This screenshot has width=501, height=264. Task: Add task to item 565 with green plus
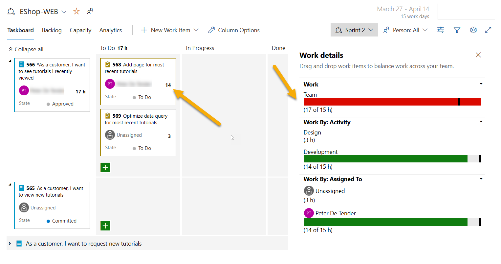click(105, 226)
